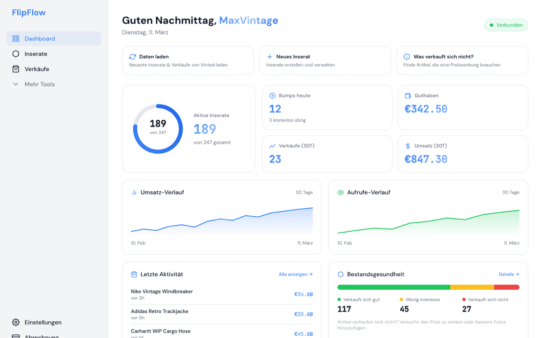Open the Inserate menu item
542x338 pixels.
tap(36, 54)
